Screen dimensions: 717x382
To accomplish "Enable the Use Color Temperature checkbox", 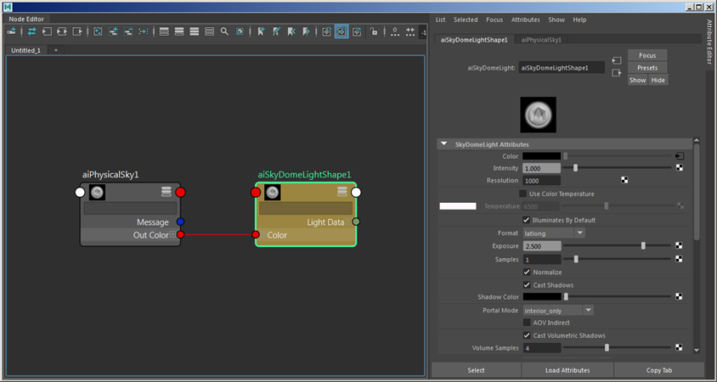I will 522,194.
